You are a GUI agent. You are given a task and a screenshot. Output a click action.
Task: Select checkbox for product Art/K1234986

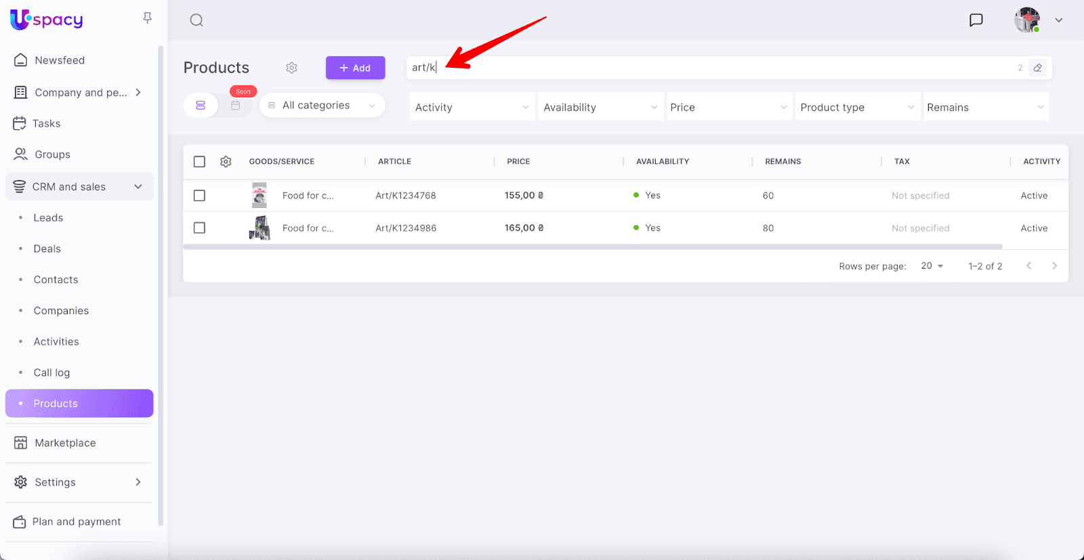[199, 228]
